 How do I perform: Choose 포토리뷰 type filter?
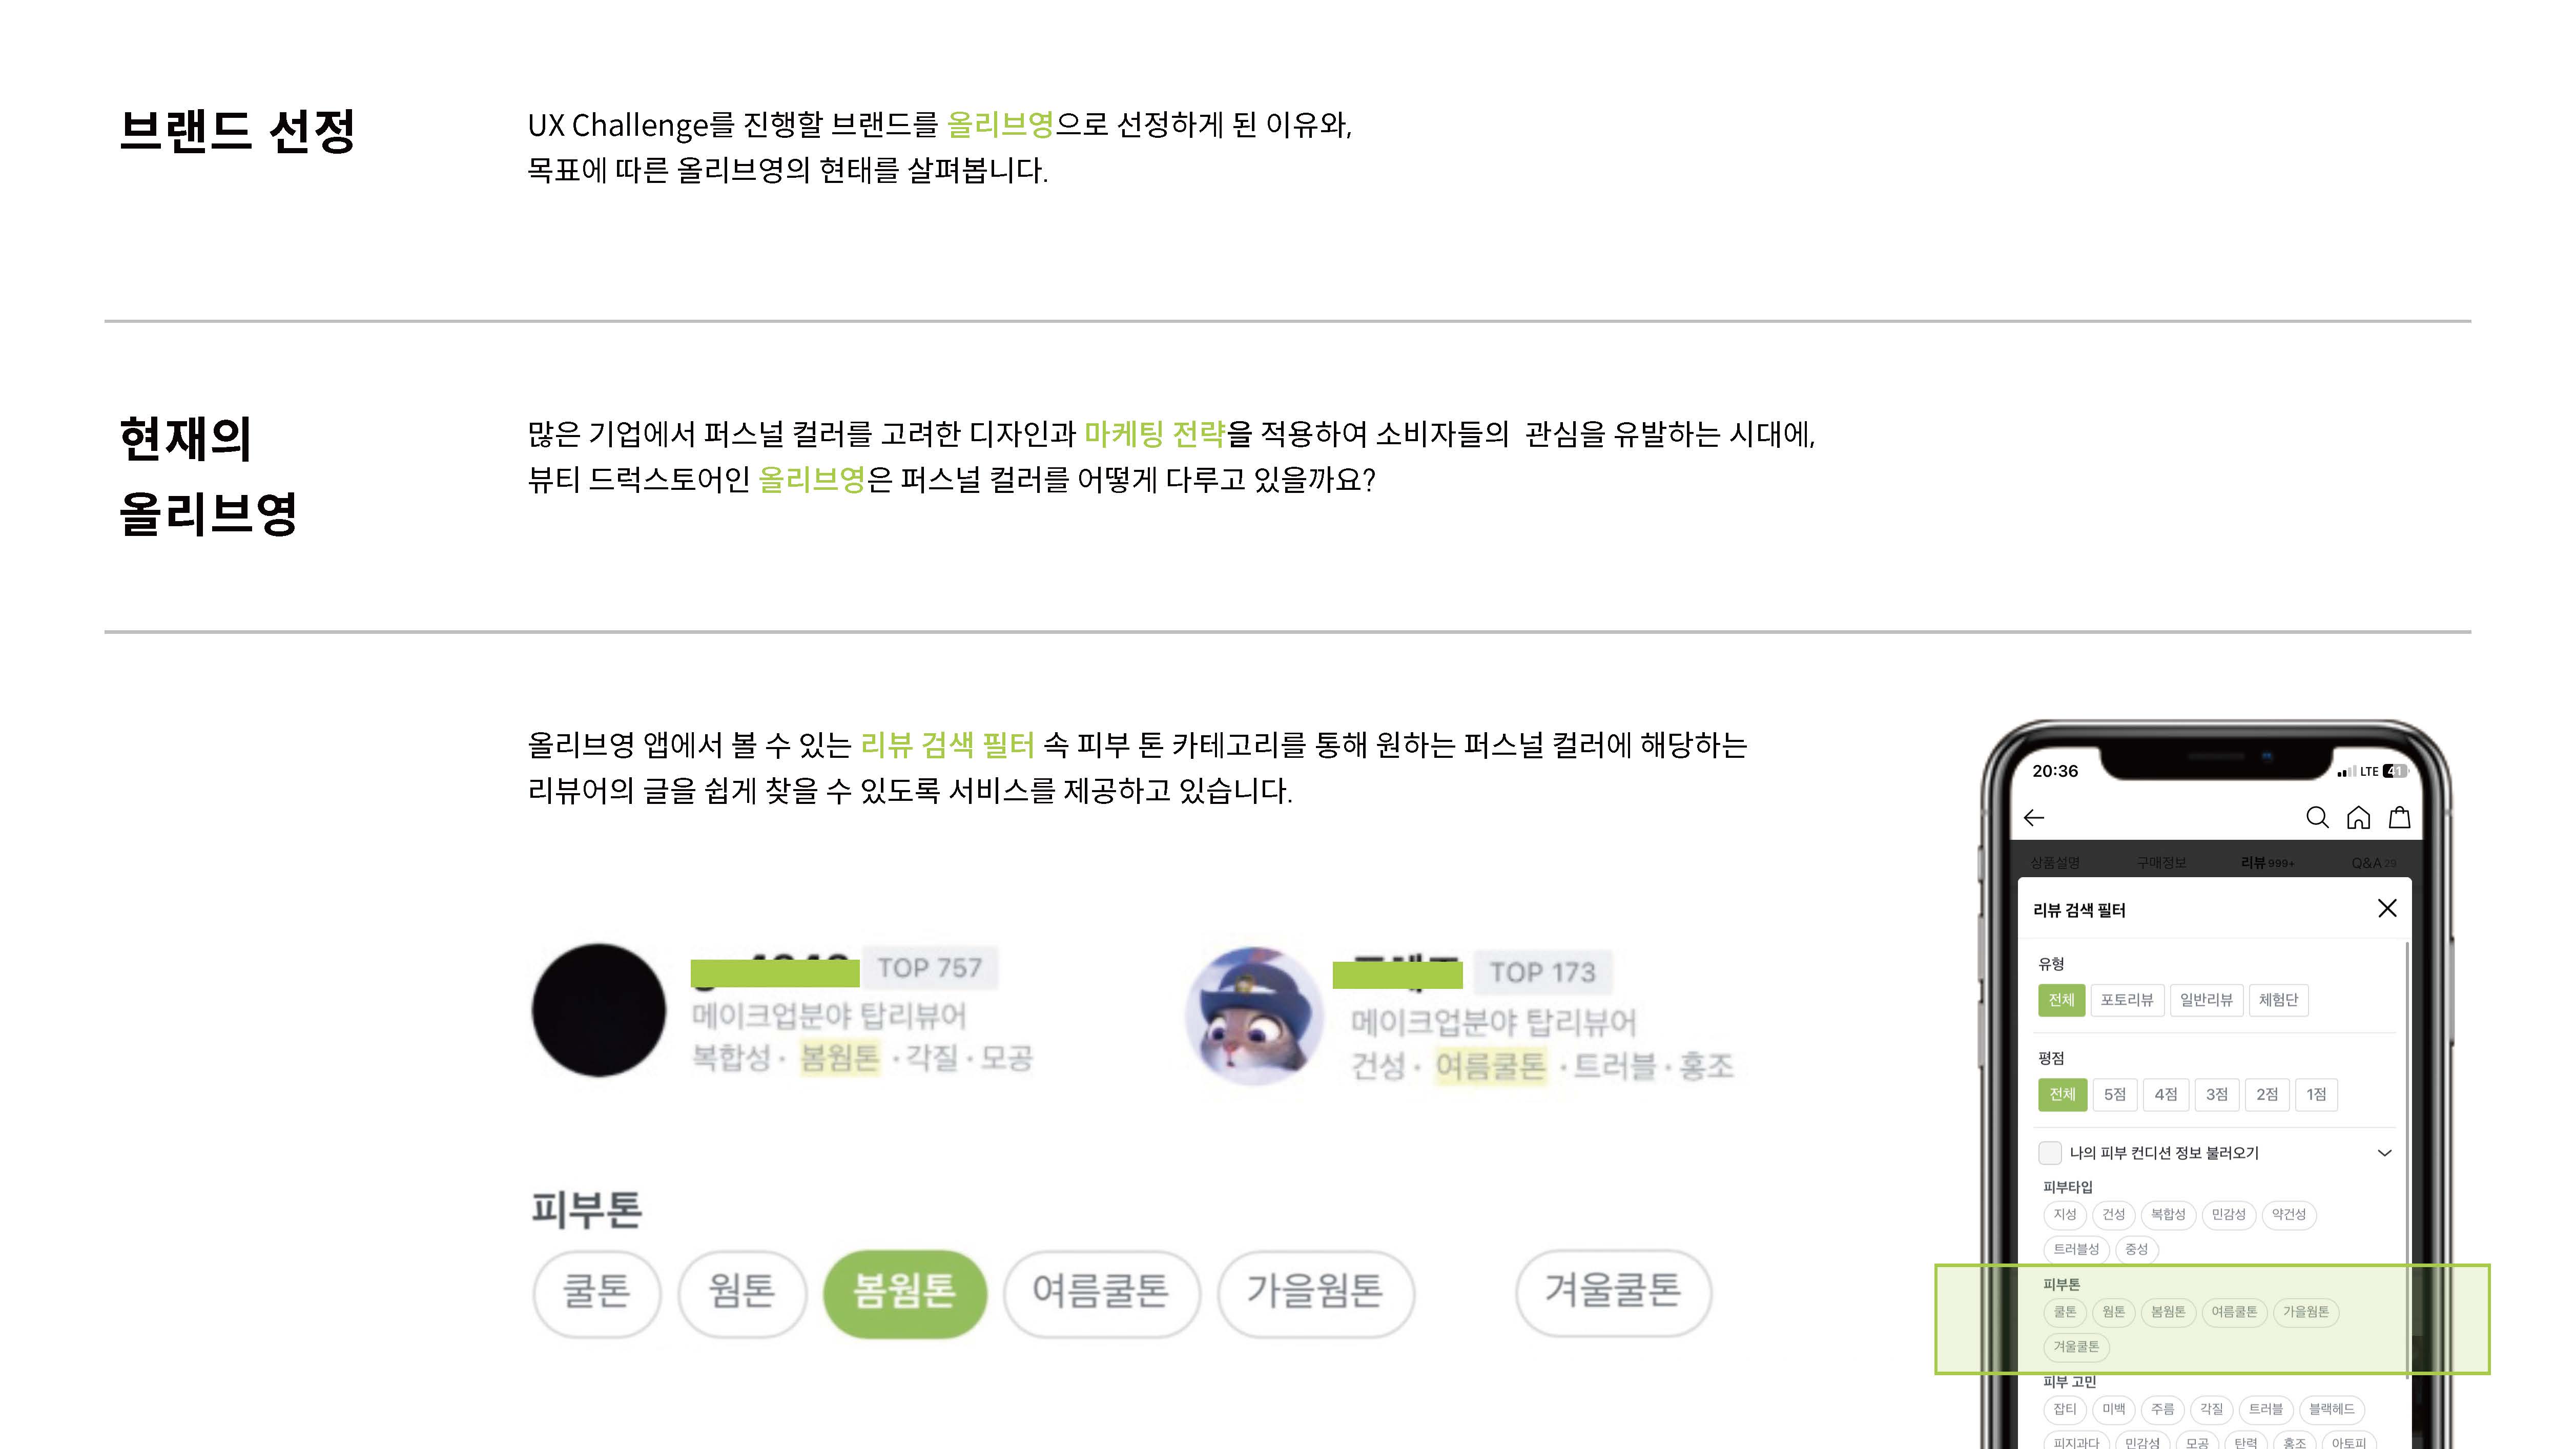click(2126, 1000)
